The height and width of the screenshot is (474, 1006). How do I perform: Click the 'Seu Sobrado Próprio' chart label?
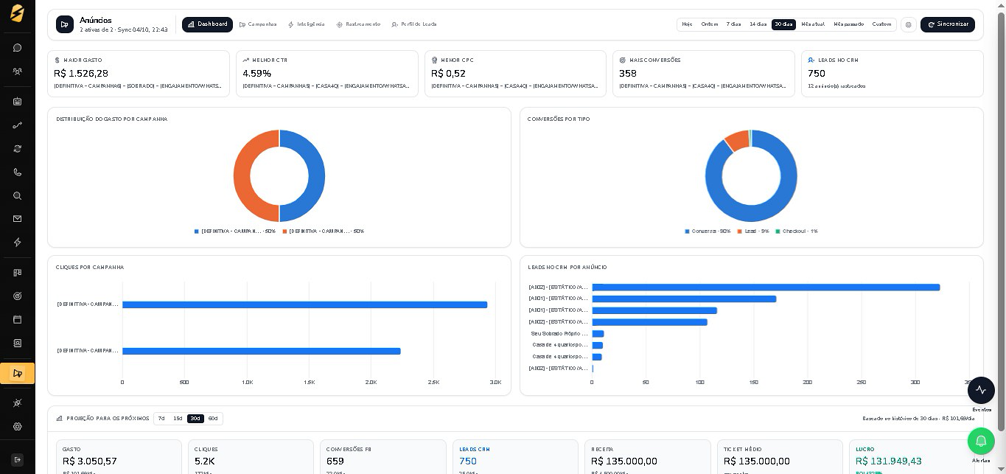pos(559,334)
